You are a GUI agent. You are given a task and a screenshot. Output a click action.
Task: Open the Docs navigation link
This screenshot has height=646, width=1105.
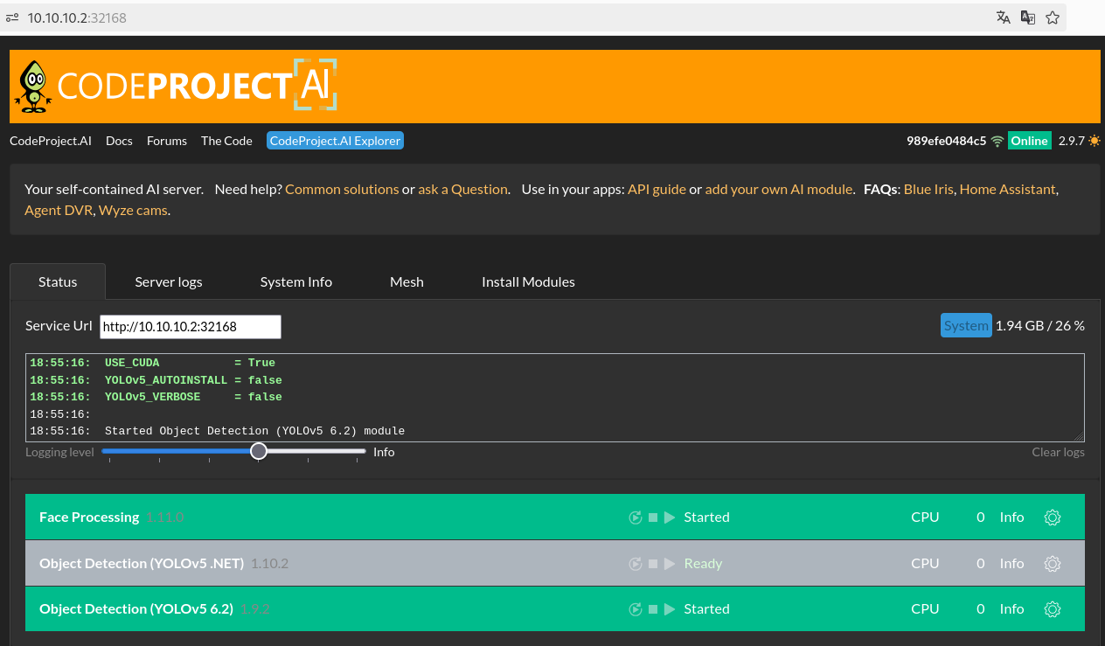(119, 141)
